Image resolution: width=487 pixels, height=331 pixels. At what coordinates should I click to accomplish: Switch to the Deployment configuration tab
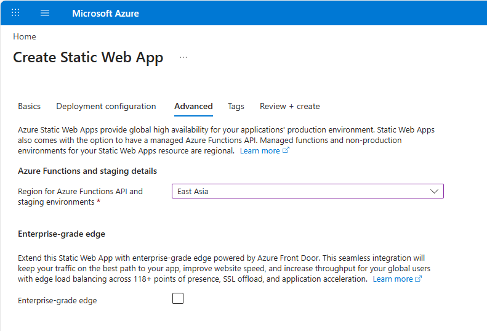[106, 107]
